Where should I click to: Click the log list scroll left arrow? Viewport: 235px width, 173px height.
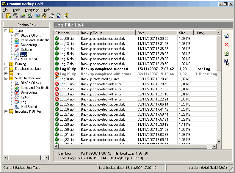[x=56, y=146]
